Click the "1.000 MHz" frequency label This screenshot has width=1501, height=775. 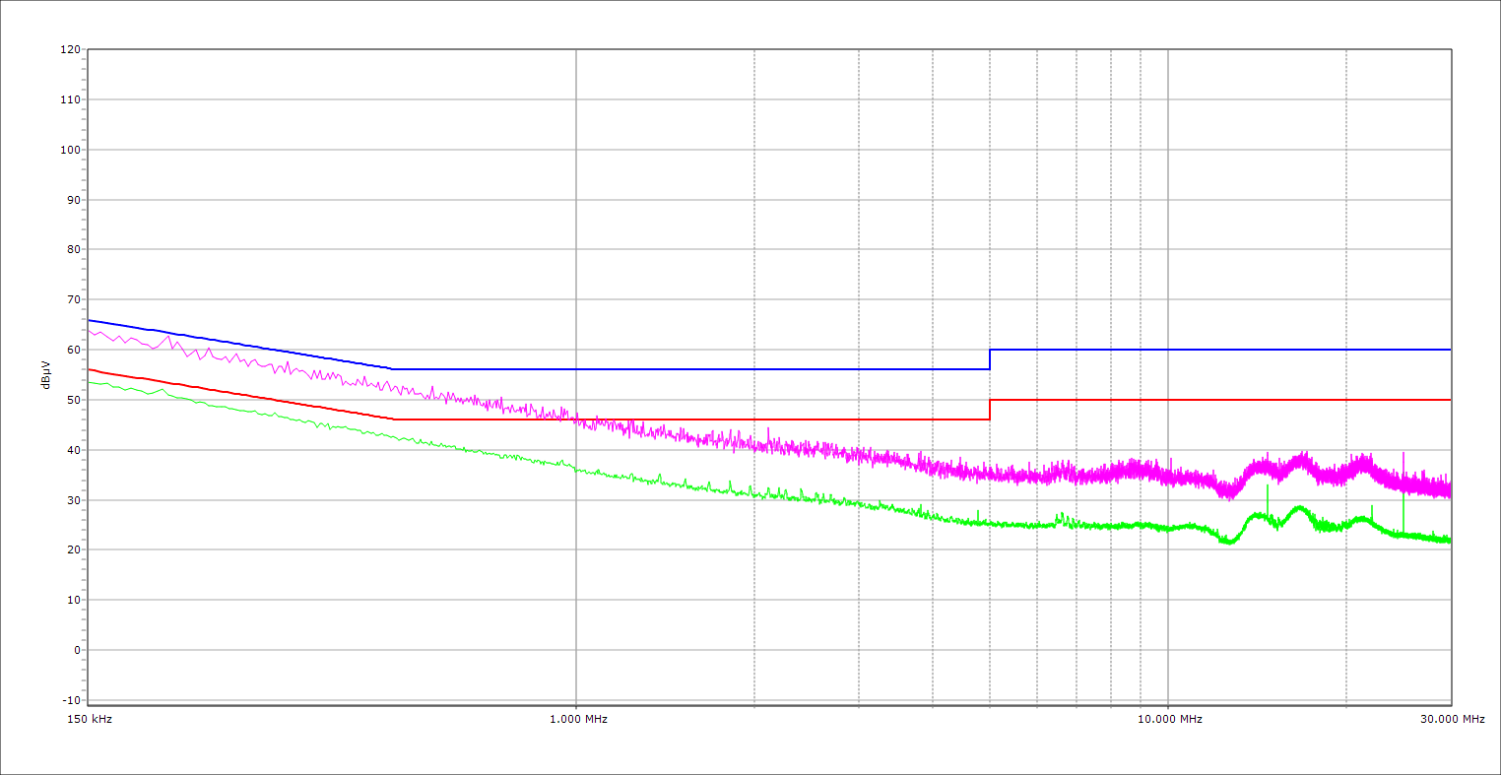click(578, 719)
